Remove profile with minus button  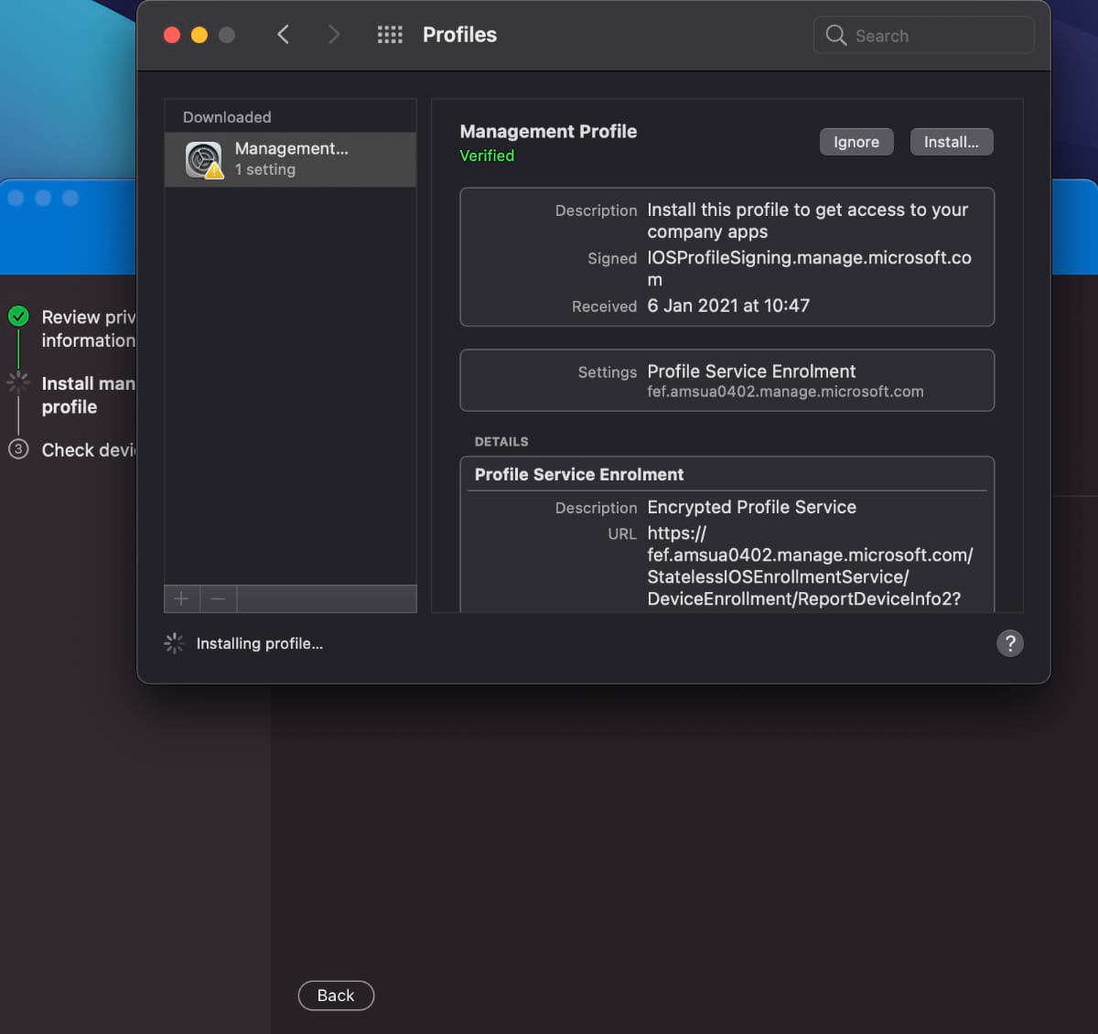[218, 598]
